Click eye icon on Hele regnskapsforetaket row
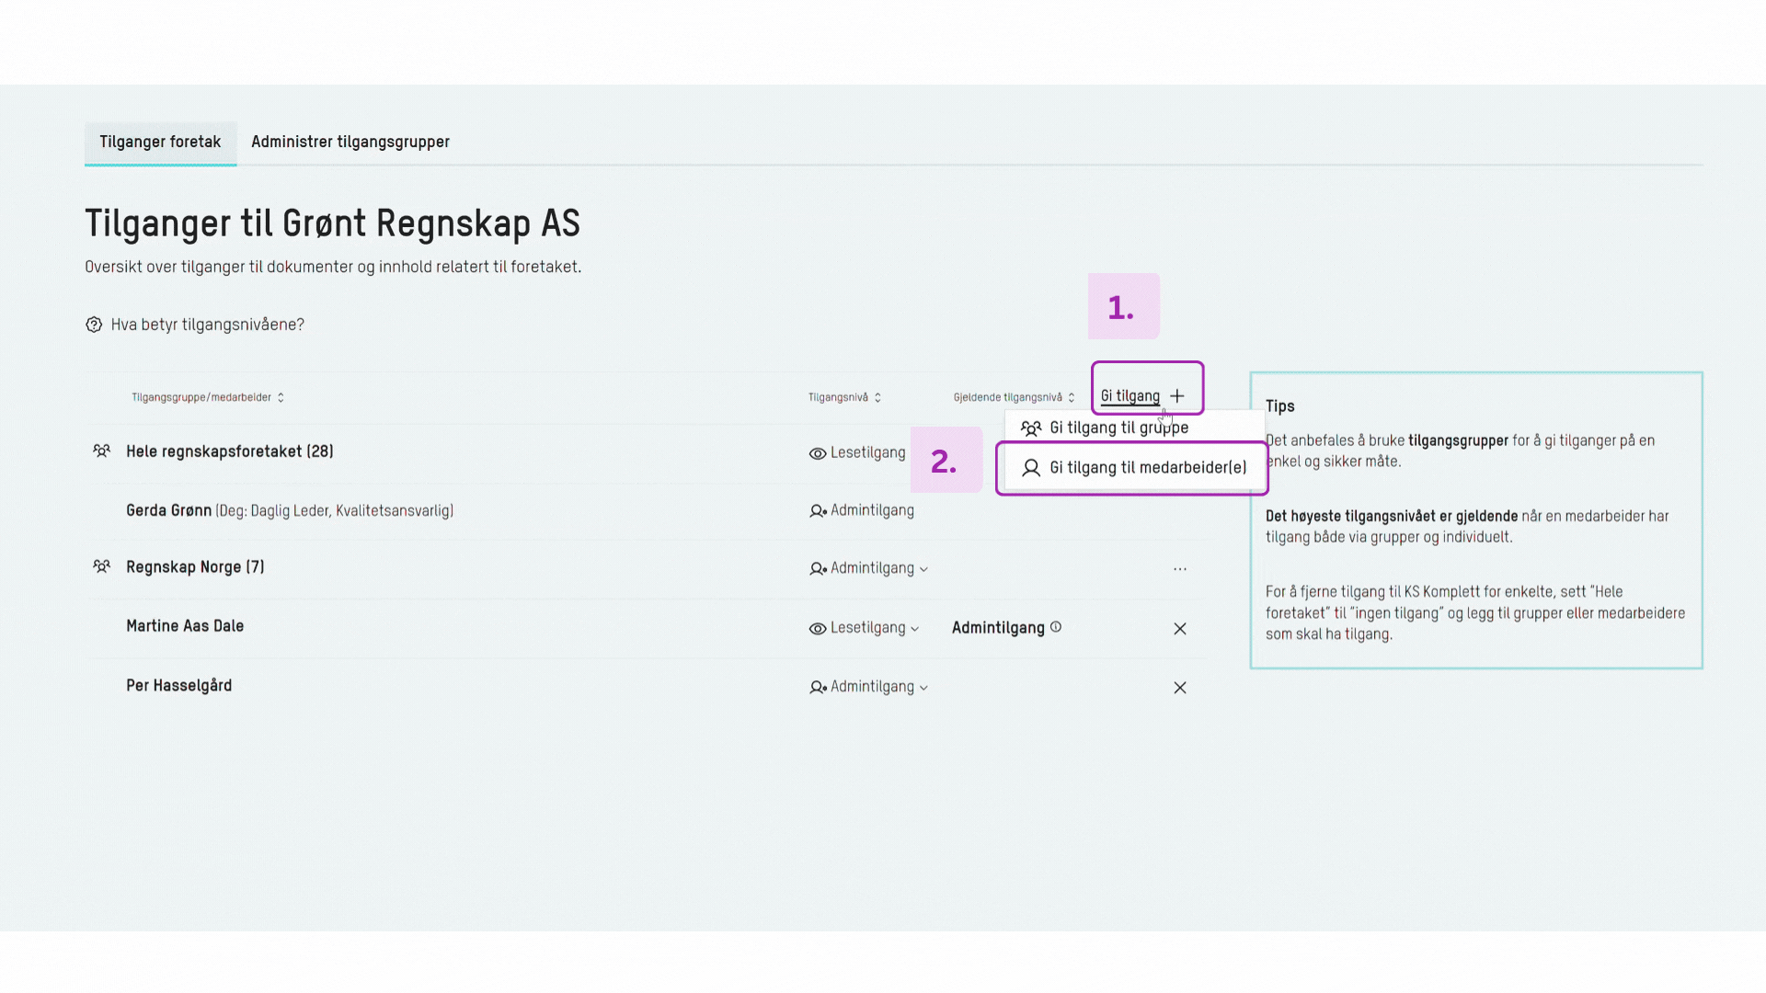 (x=817, y=453)
